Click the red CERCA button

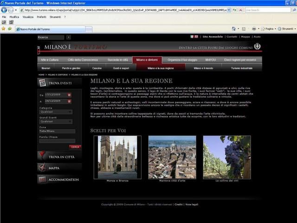[x=75, y=147]
